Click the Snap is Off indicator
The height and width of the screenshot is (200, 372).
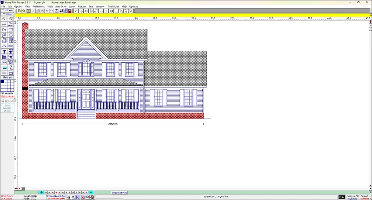click(352, 197)
